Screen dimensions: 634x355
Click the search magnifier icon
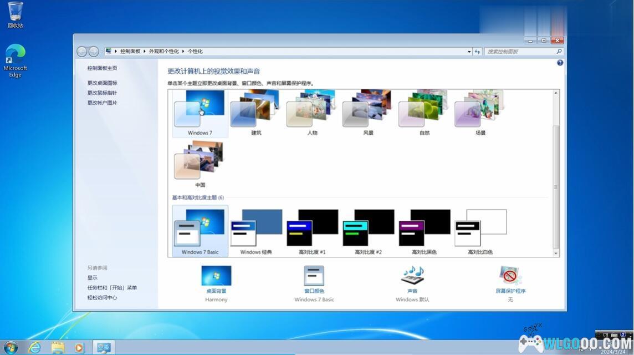click(x=559, y=52)
